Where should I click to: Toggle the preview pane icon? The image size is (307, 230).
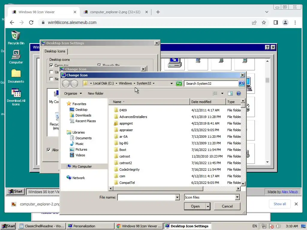point(230,93)
